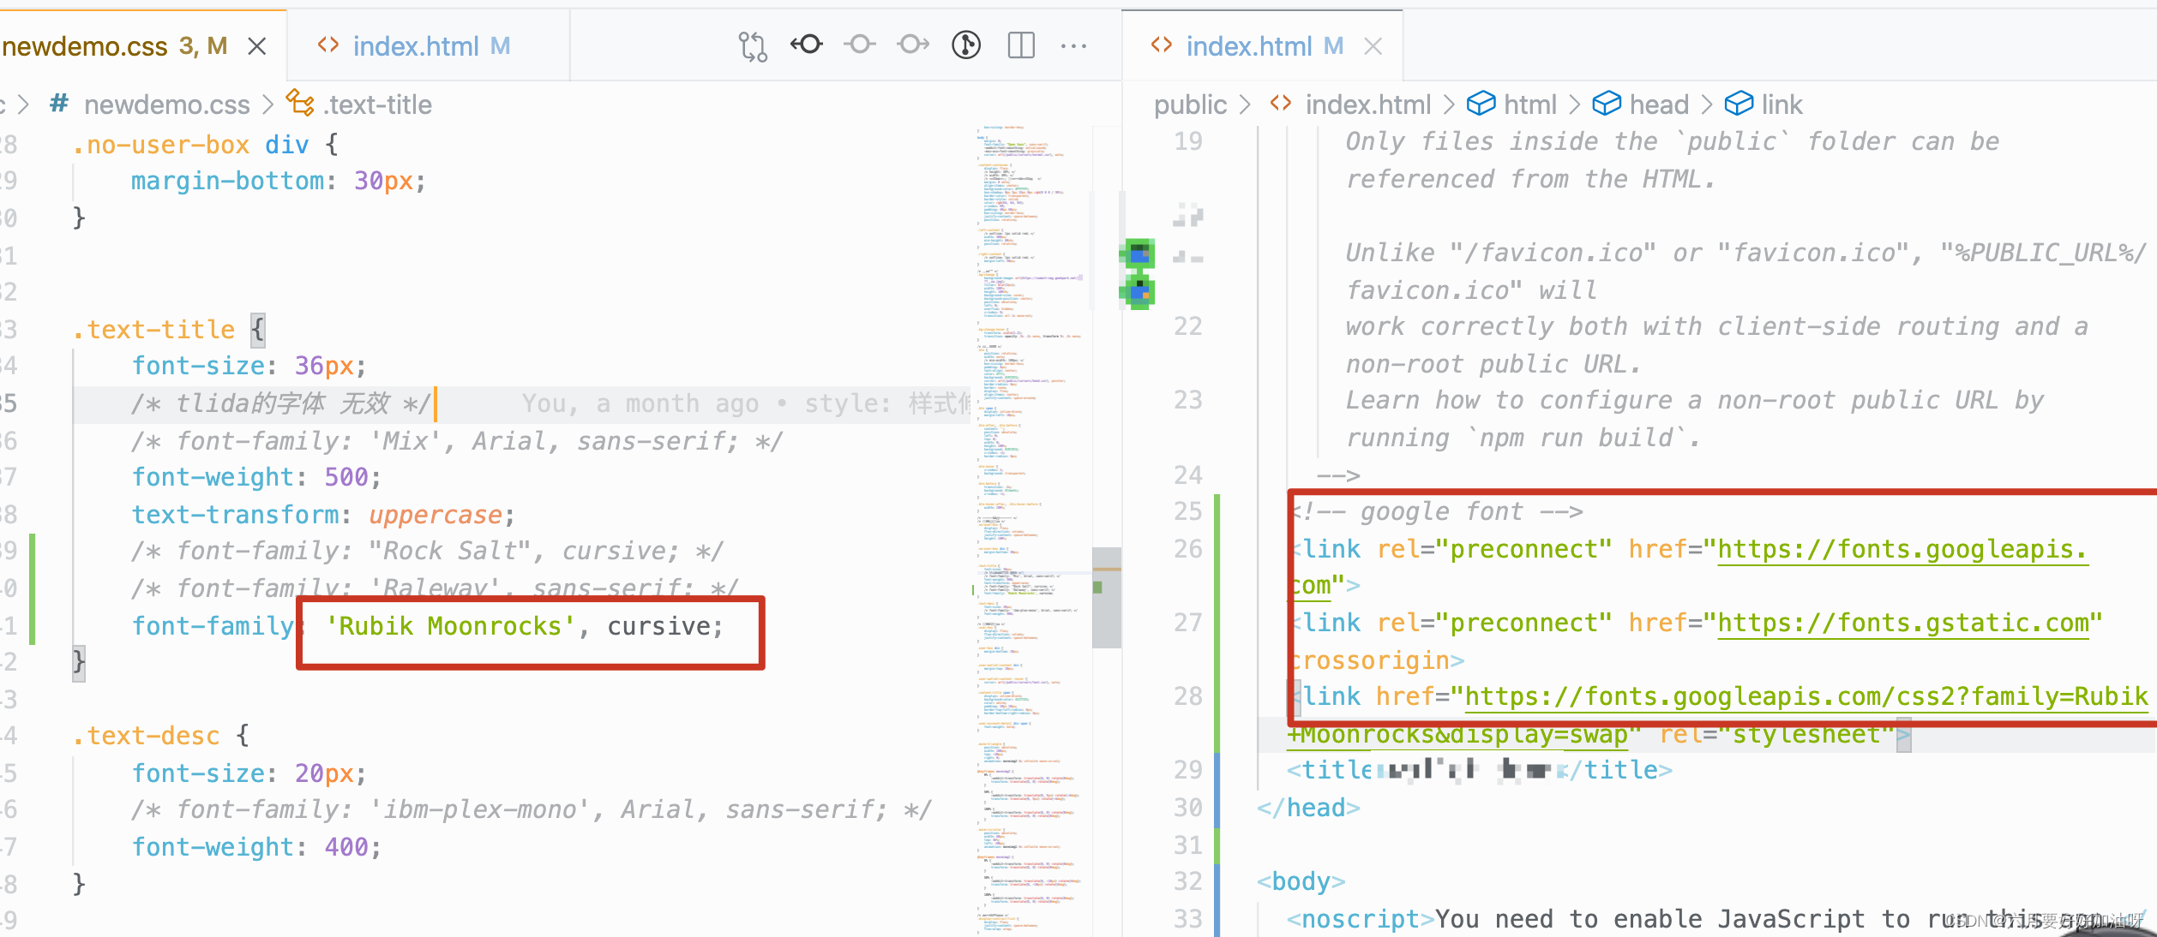Switch to index.html tab in left group
This screenshot has width=2157, height=937.
click(x=415, y=46)
